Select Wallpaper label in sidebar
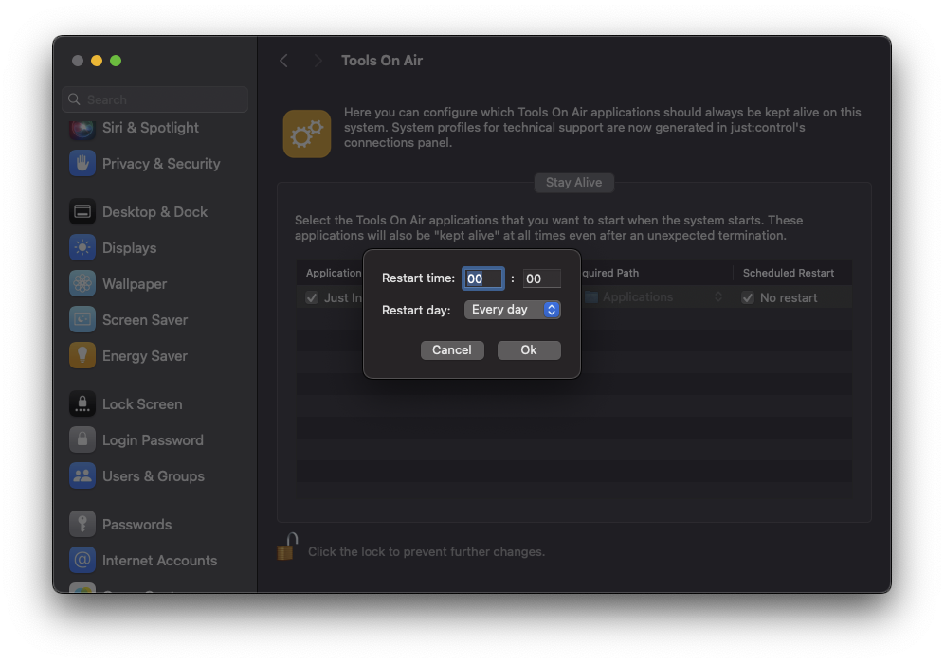 click(x=135, y=284)
